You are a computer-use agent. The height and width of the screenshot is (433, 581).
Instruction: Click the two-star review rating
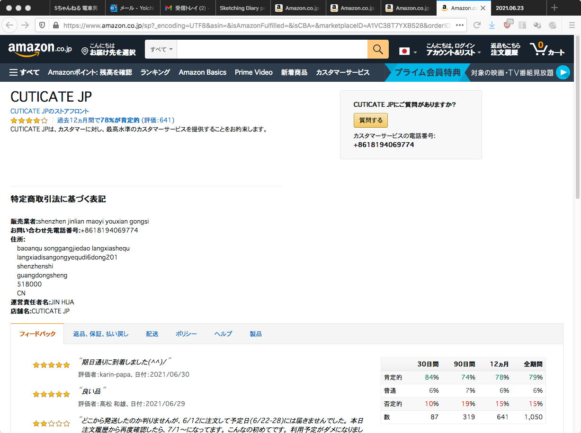point(51,424)
